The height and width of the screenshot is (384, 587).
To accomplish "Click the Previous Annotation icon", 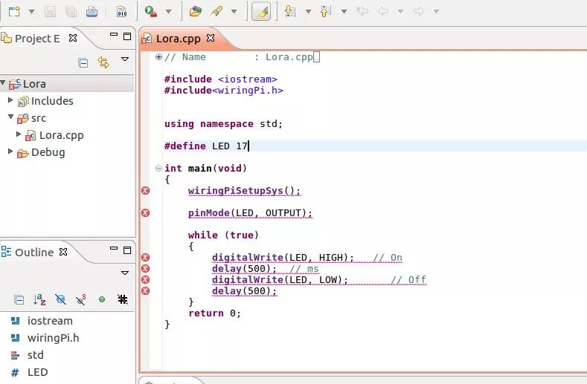I will 326,12.
